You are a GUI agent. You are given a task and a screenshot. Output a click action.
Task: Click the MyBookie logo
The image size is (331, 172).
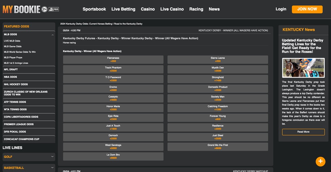[x=21, y=9]
